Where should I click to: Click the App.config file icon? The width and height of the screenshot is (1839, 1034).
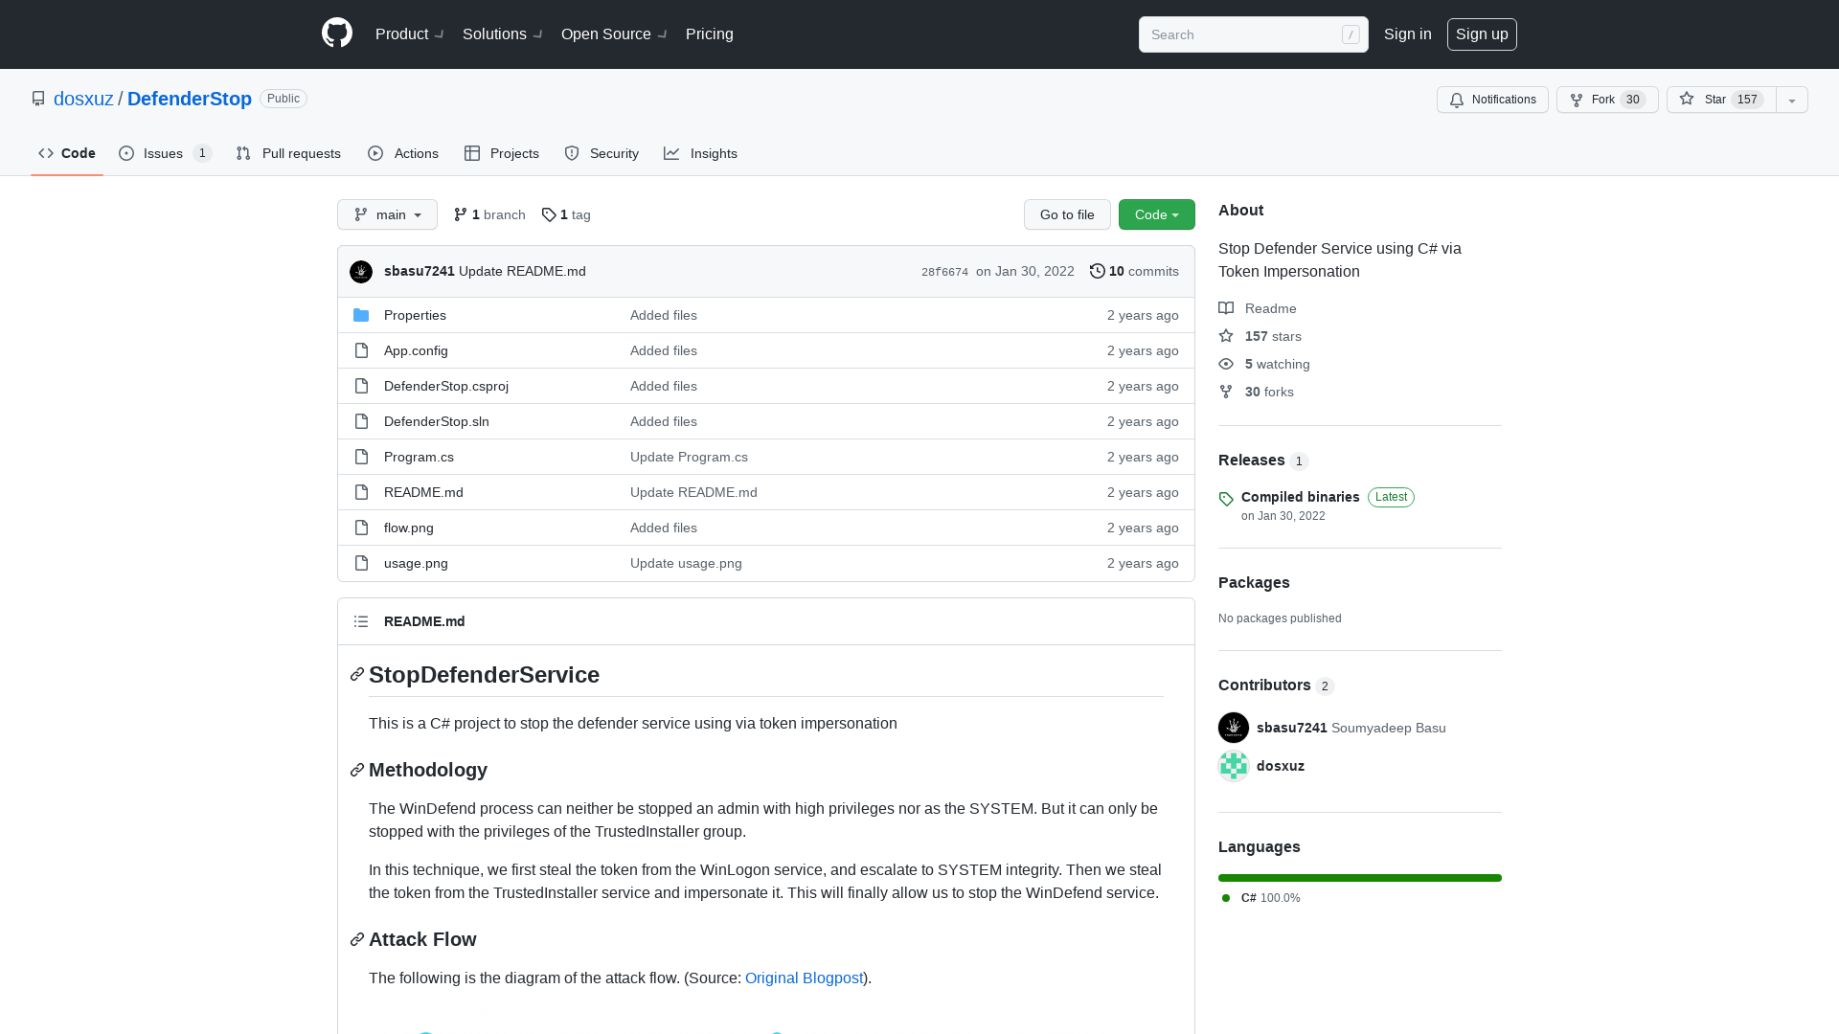tap(361, 350)
